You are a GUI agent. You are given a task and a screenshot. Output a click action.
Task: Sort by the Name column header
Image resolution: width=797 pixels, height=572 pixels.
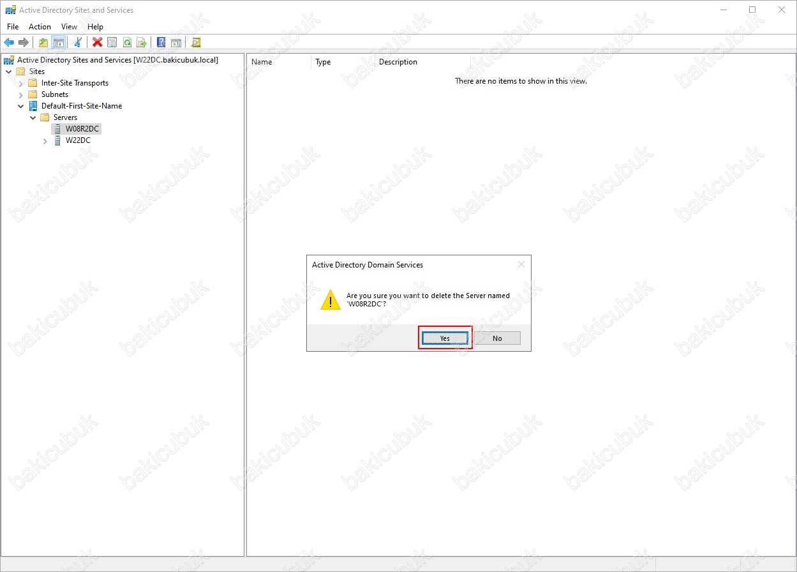click(279, 62)
